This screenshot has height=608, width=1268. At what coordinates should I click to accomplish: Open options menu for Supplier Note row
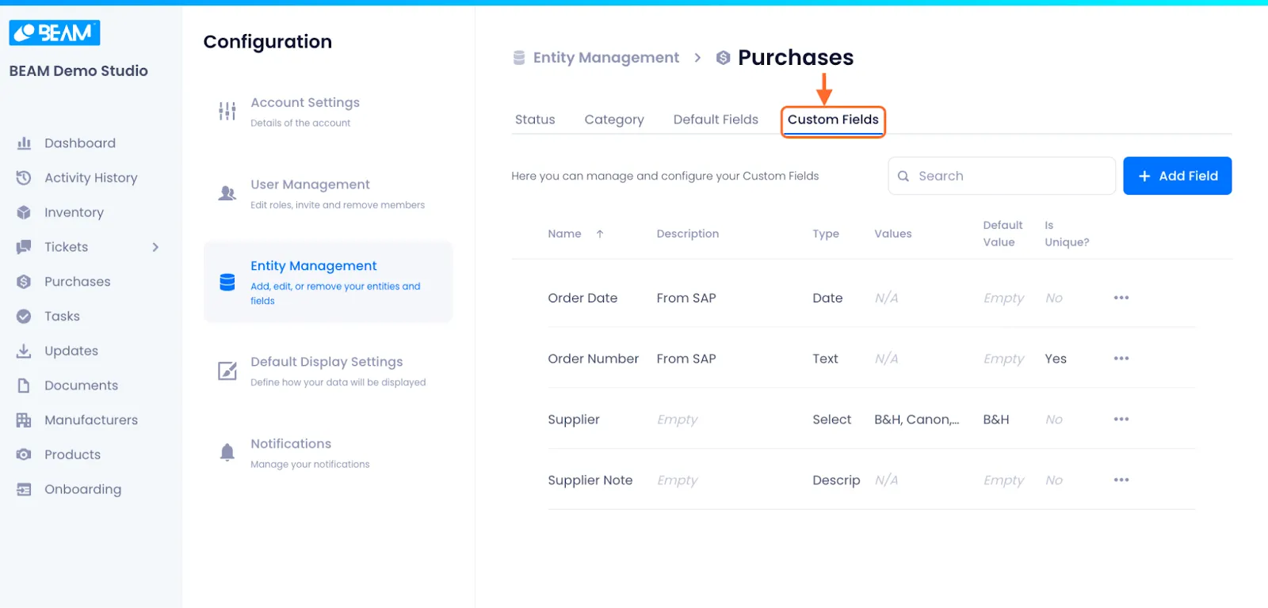point(1121,480)
